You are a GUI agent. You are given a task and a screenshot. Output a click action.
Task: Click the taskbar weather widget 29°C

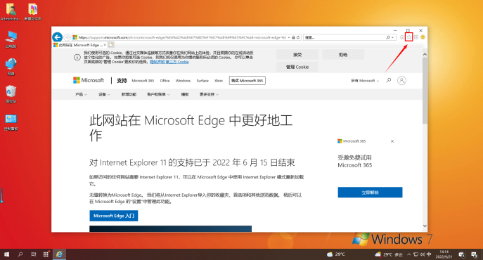click(336, 254)
